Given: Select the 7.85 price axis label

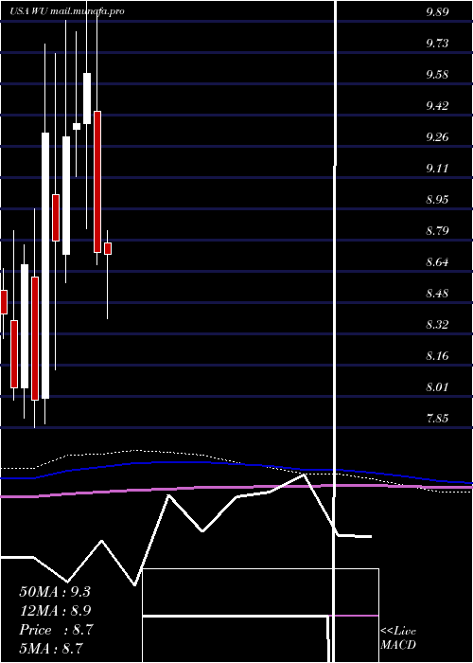Looking at the screenshot, I should click(437, 419).
